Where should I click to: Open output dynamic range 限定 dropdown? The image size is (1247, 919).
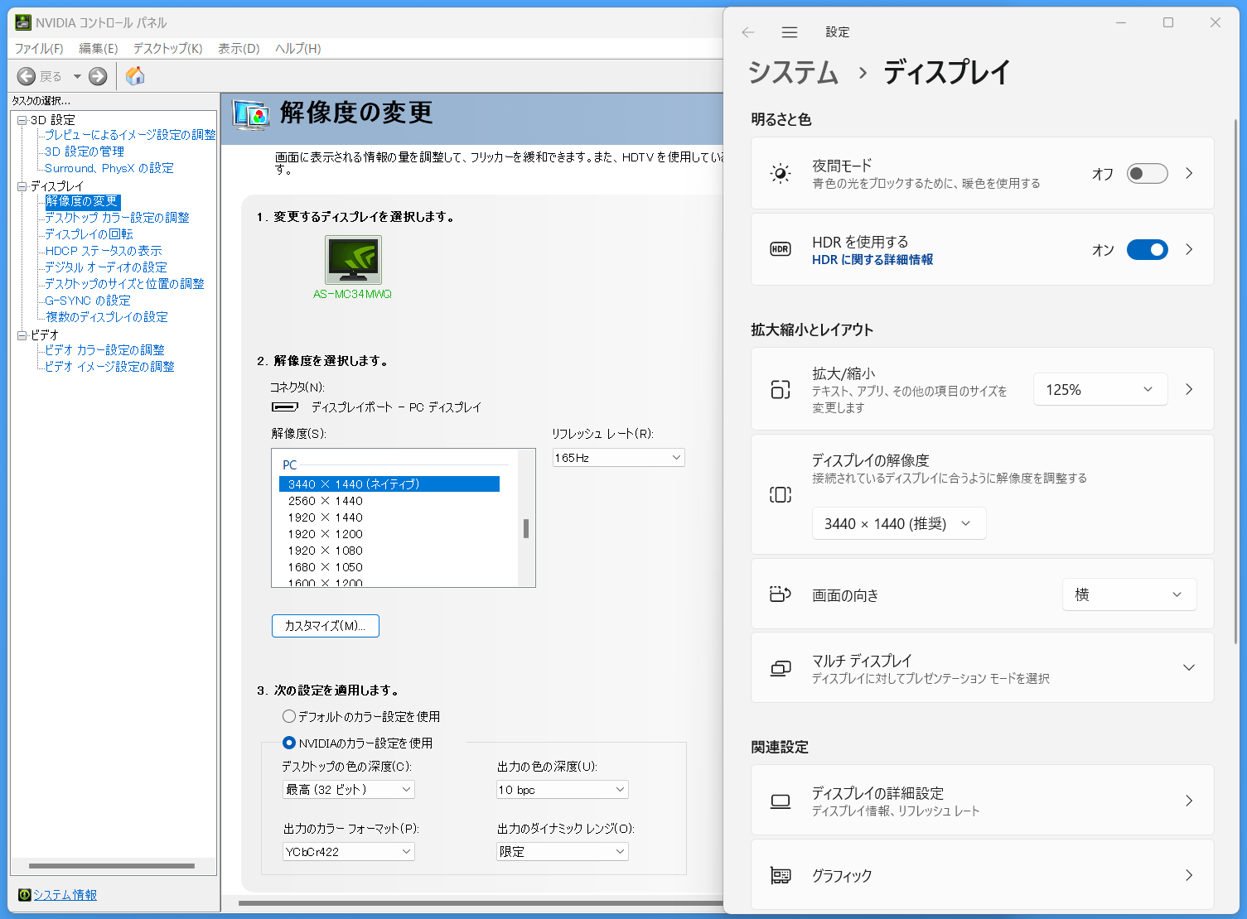563,851
